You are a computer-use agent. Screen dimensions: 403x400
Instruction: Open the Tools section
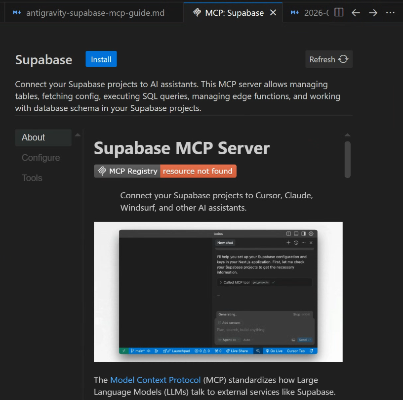[x=32, y=178]
